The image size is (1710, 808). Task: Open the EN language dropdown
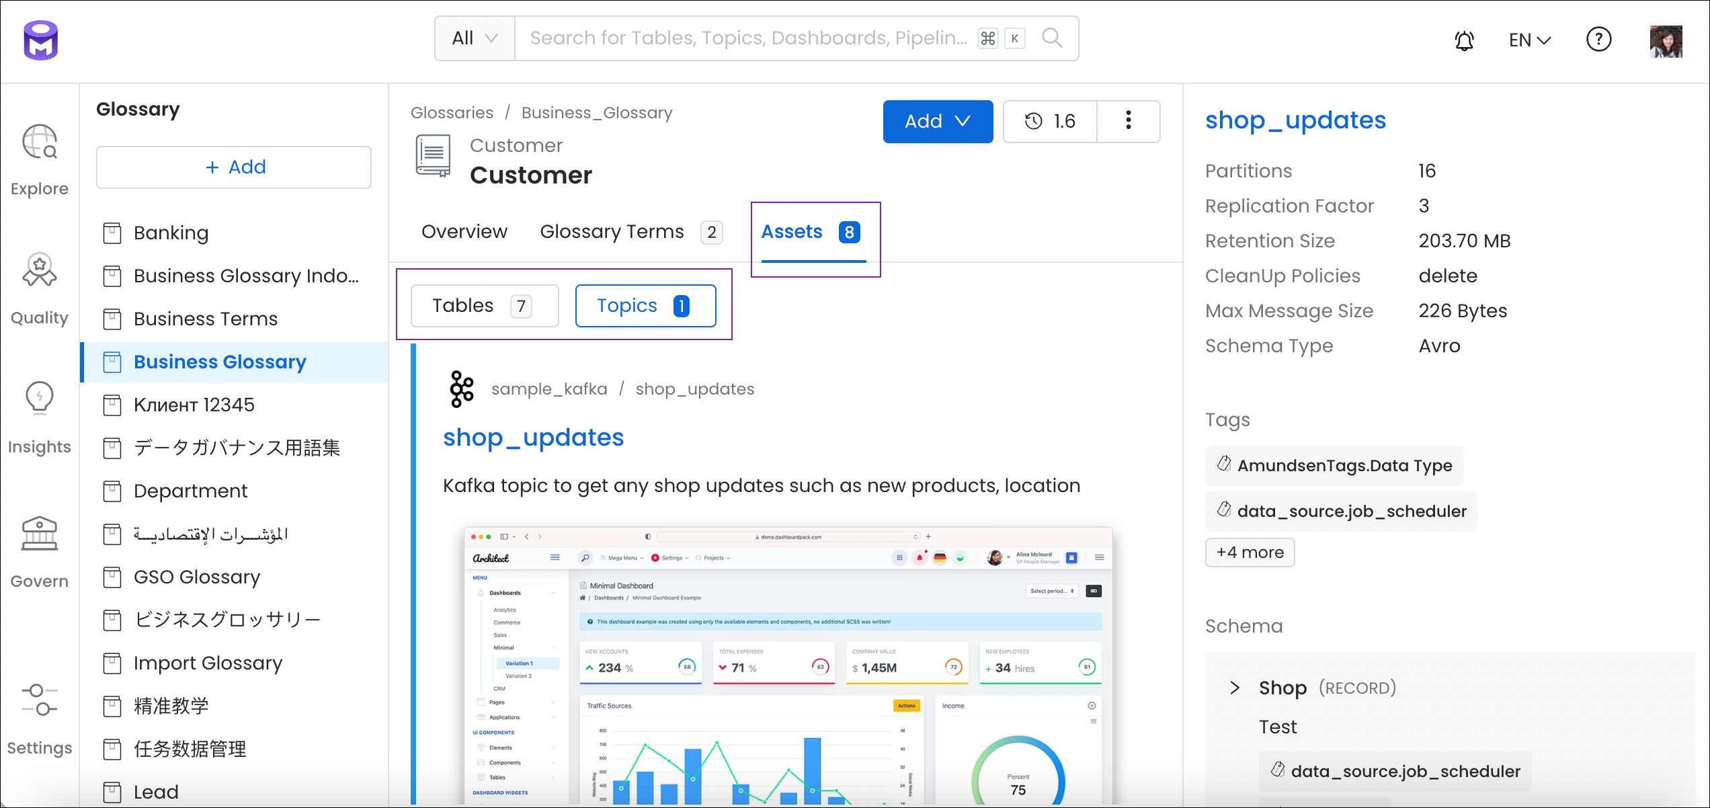[x=1530, y=40]
